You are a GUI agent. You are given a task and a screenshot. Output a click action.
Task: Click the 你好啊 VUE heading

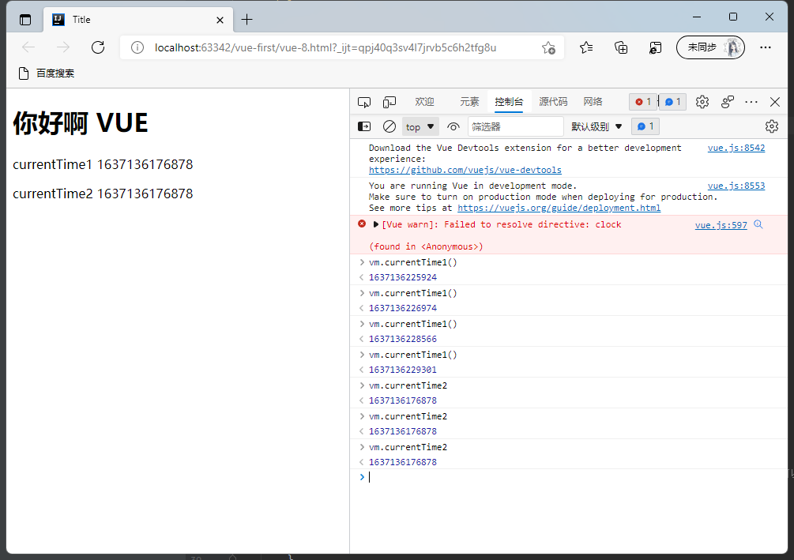click(x=80, y=123)
